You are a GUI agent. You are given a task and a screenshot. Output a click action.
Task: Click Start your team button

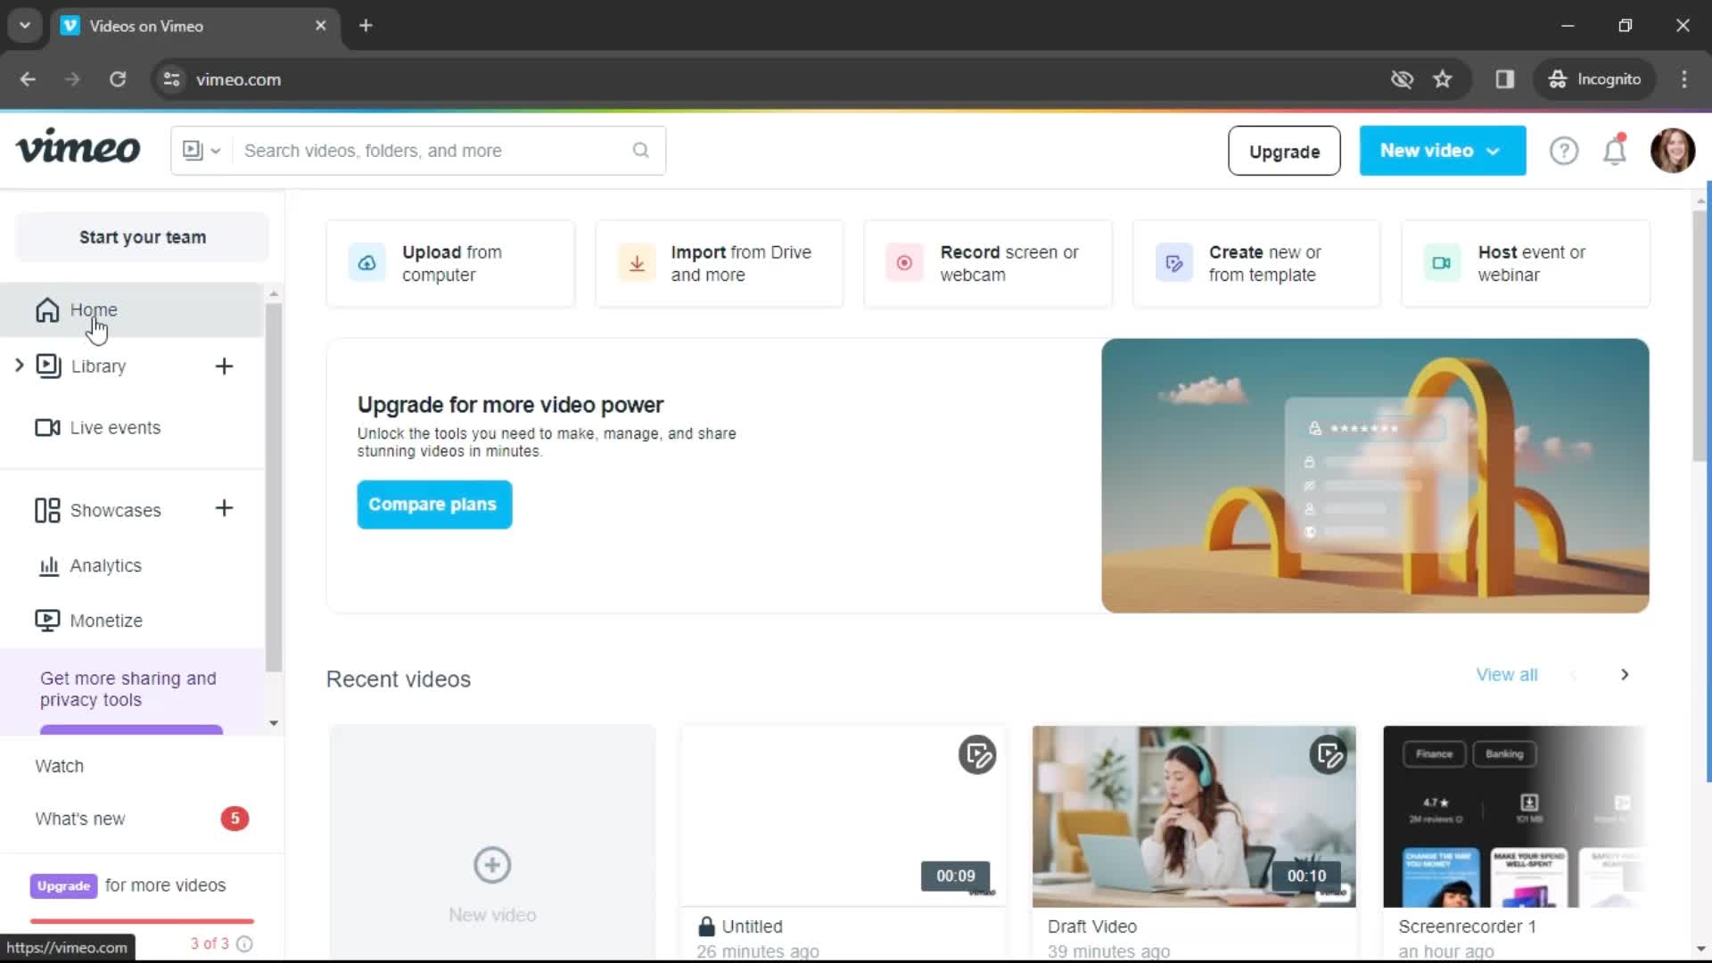click(143, 237)
